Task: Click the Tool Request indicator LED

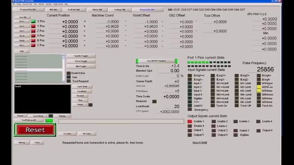Action: point(68,81)
